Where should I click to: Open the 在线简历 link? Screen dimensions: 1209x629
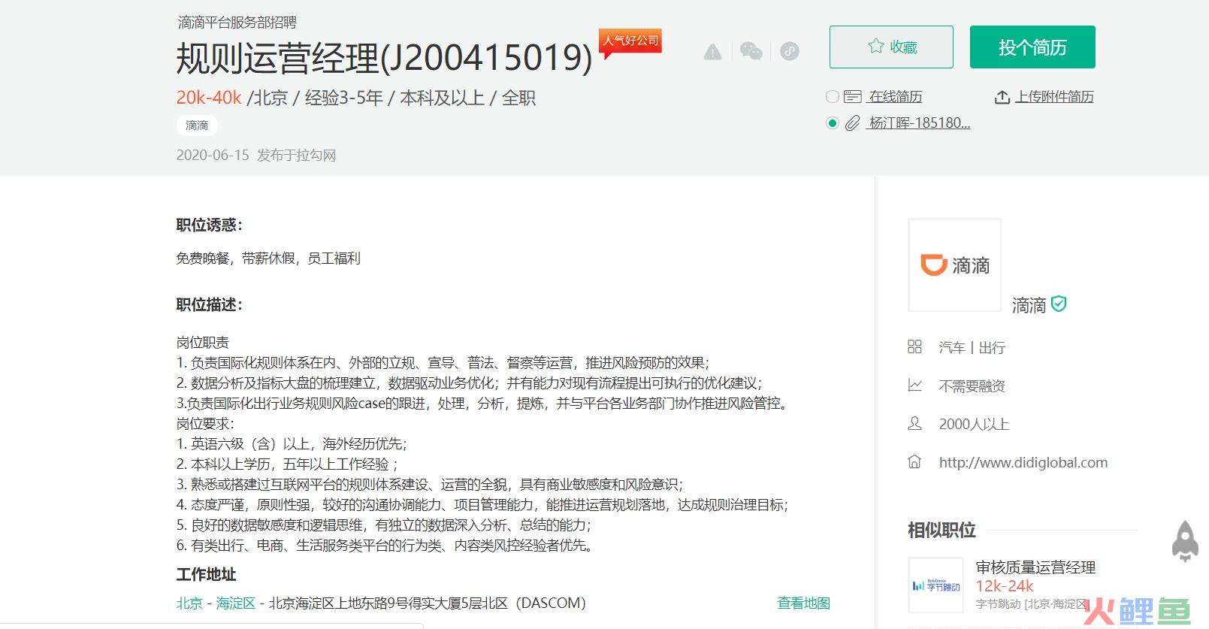point(895,97)
